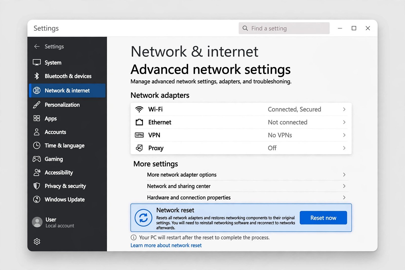Open Learn more about network reset link
The image size is (405, 270).
tap(166, 245)
